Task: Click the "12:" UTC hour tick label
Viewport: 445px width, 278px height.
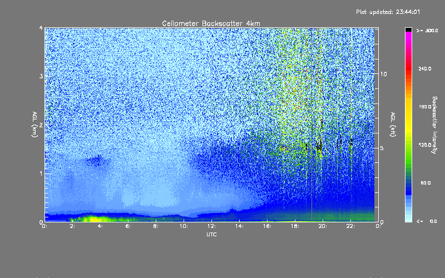Action: tap(211, 226)
